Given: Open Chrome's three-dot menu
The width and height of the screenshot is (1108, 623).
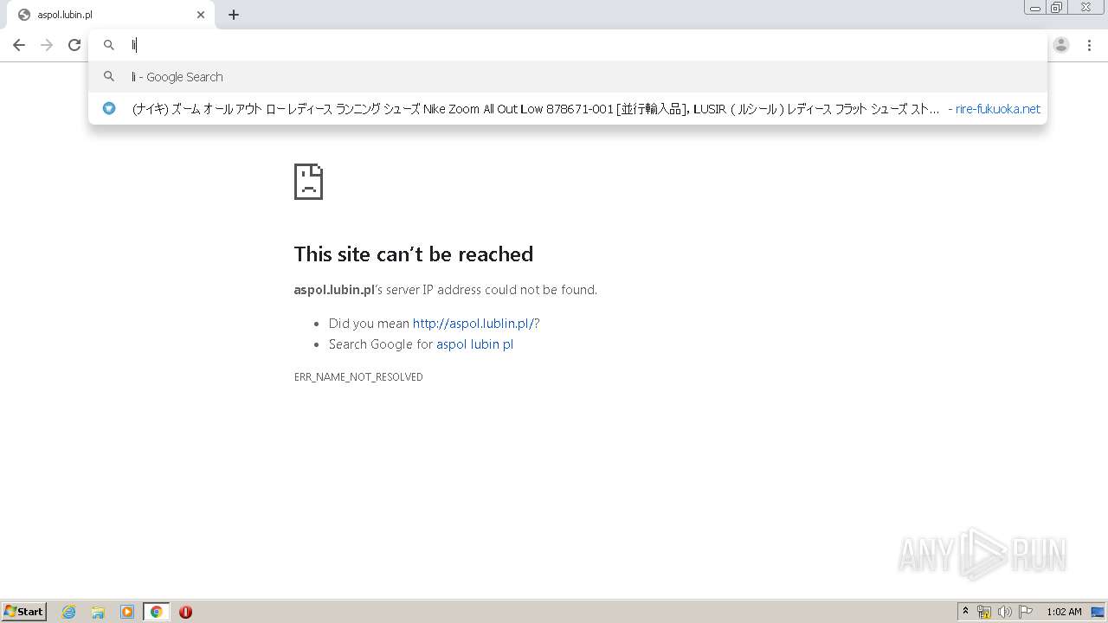Looking at the screenshot, I should tap(1089, 45).
